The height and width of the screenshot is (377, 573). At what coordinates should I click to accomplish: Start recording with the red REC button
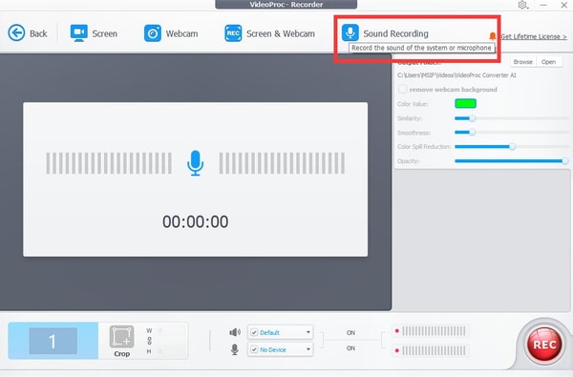click(544, 345)
